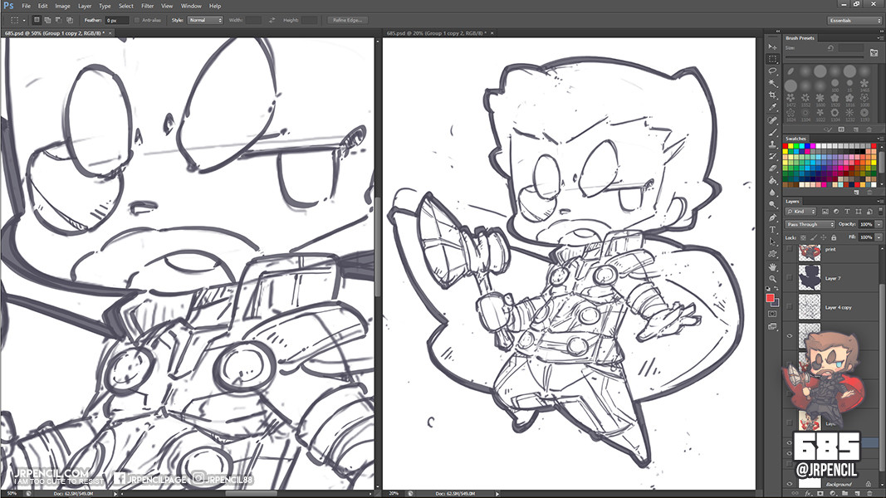Screen dimensions: 886x498
Task: Open the layer filter Kind dropdown
Action: click(x=801, y=211)
